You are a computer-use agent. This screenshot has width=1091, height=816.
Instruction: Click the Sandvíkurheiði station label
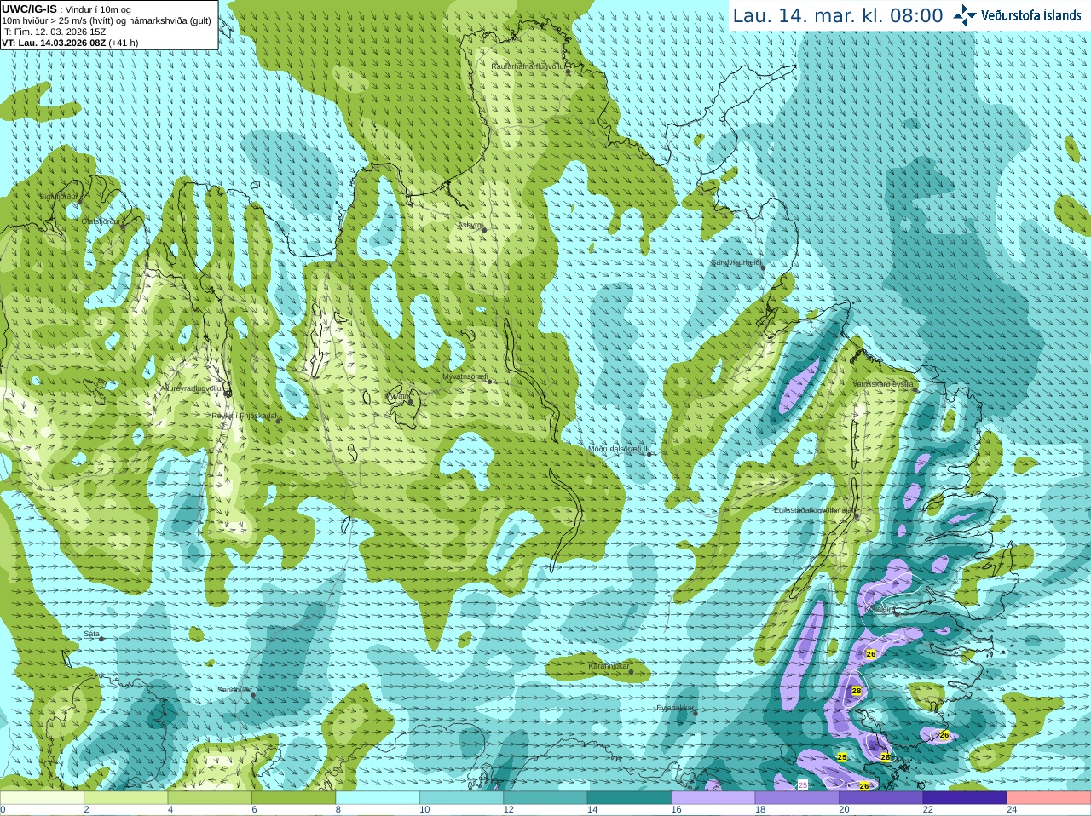click(x=736, y=262)
